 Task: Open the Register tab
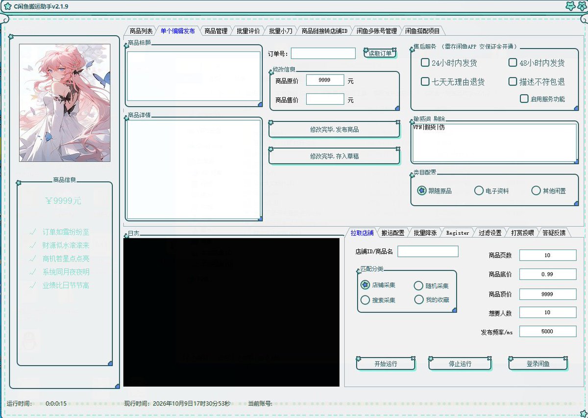coord(457,233)
